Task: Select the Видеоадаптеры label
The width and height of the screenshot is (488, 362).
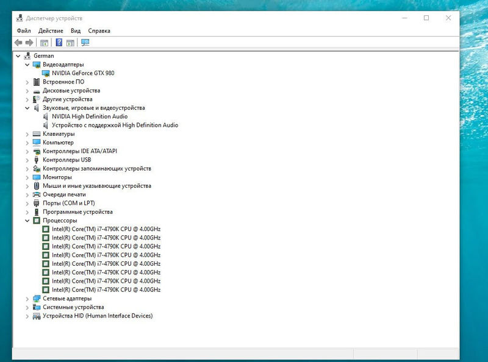Action: coord(63,65)
